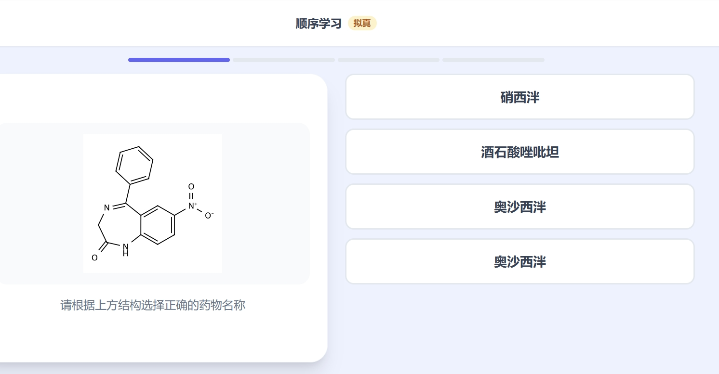The image size is (719, 374).
Task: Click the first blue progress segment
Action: (x=179, y=60)
